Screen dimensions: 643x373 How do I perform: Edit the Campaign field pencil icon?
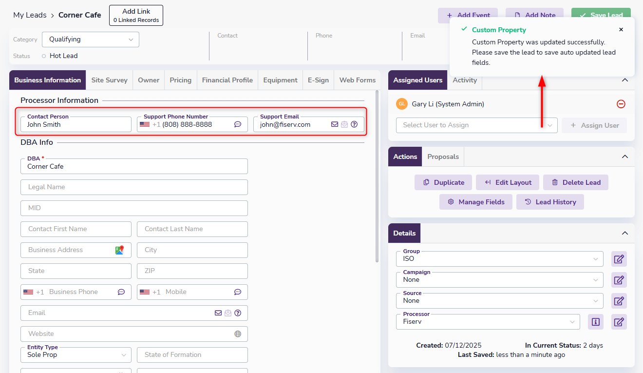pos(619,280)
